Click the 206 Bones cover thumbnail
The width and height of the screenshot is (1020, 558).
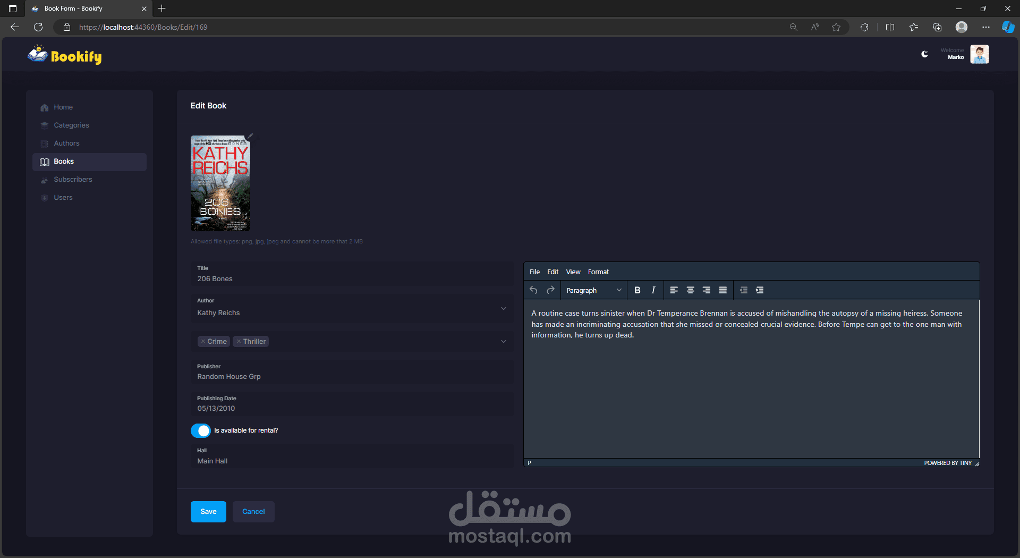[x=220, y=183]
